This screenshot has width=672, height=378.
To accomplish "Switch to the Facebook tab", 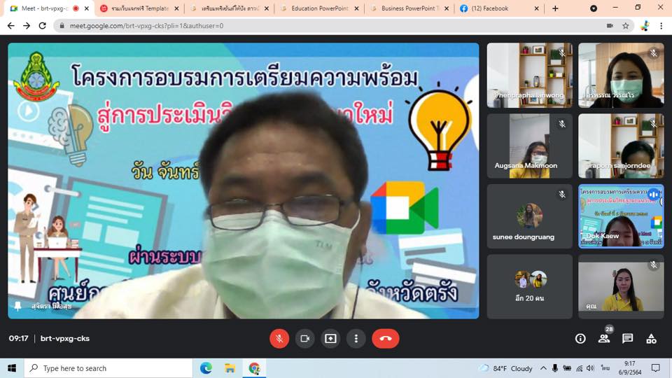I will tap(489, 8).
